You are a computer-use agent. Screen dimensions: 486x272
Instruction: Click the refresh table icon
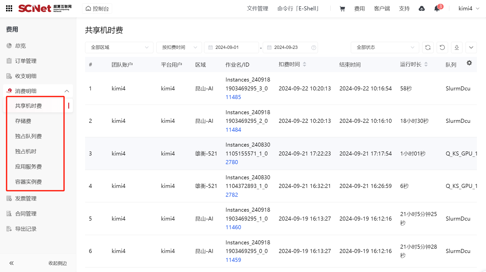coord(428,47)
